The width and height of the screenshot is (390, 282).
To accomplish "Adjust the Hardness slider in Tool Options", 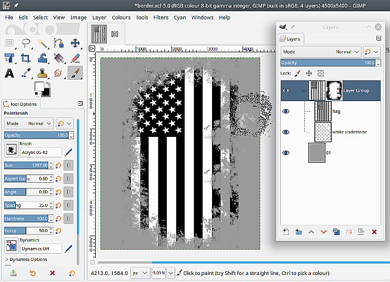I will (26, 218).
